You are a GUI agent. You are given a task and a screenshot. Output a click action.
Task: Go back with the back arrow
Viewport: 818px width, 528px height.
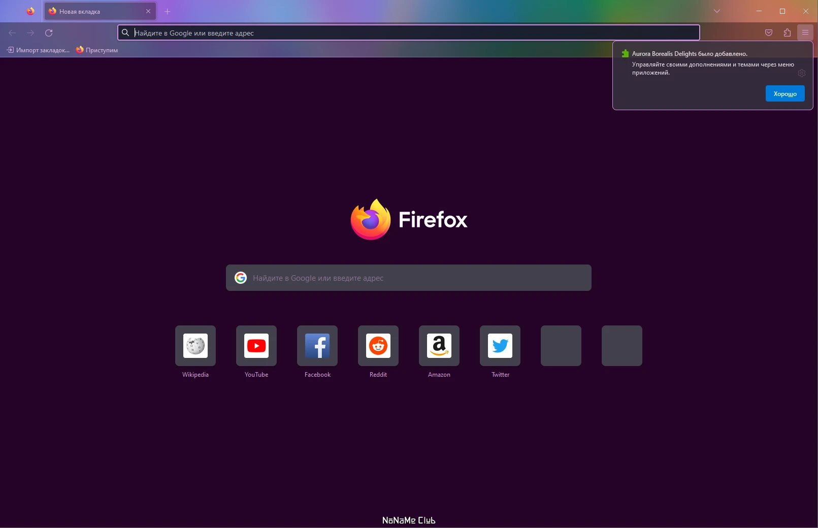click(12, 33)
